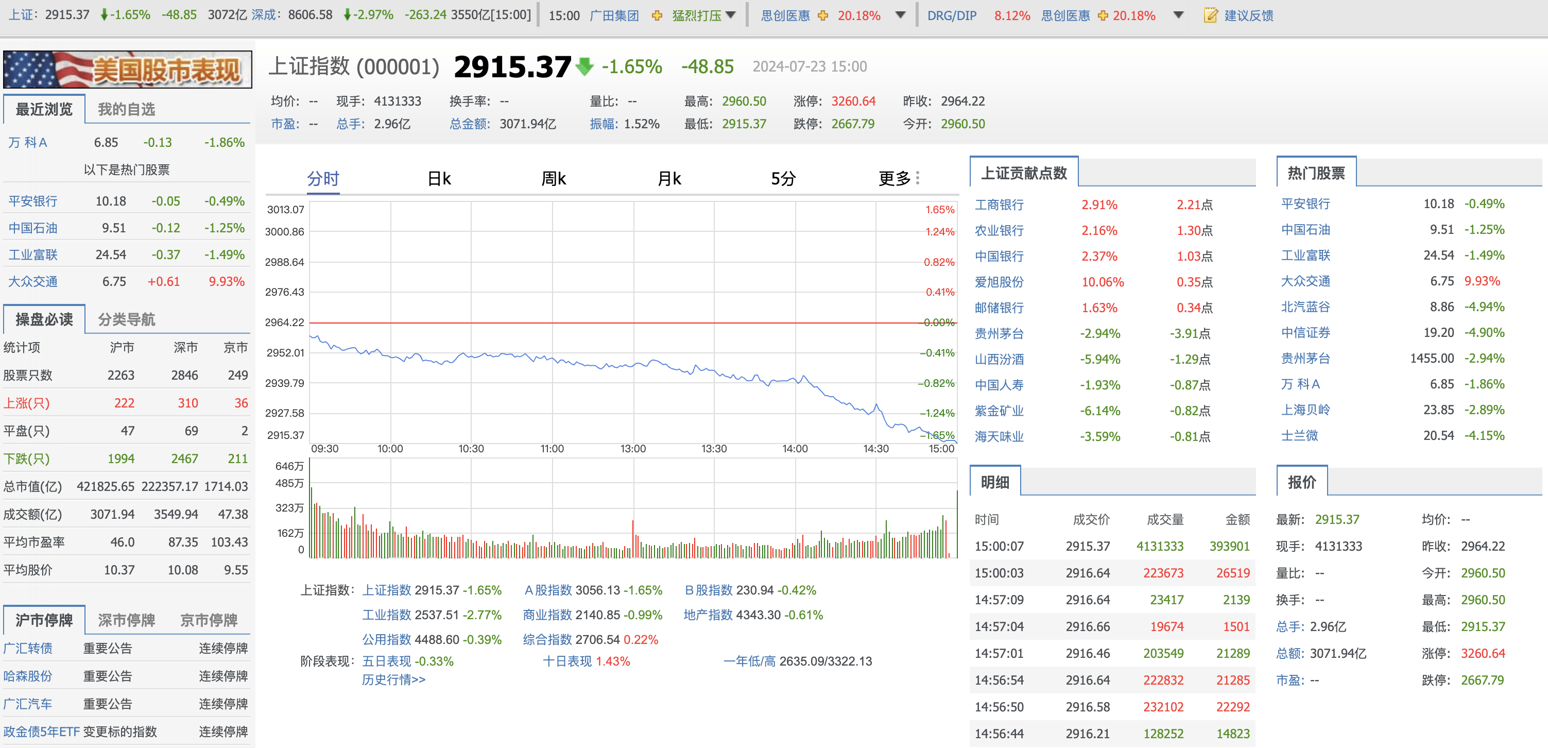Screen dimensions: 1548x748
Task: Select the 周k chart tab
Action: point(554,179)
